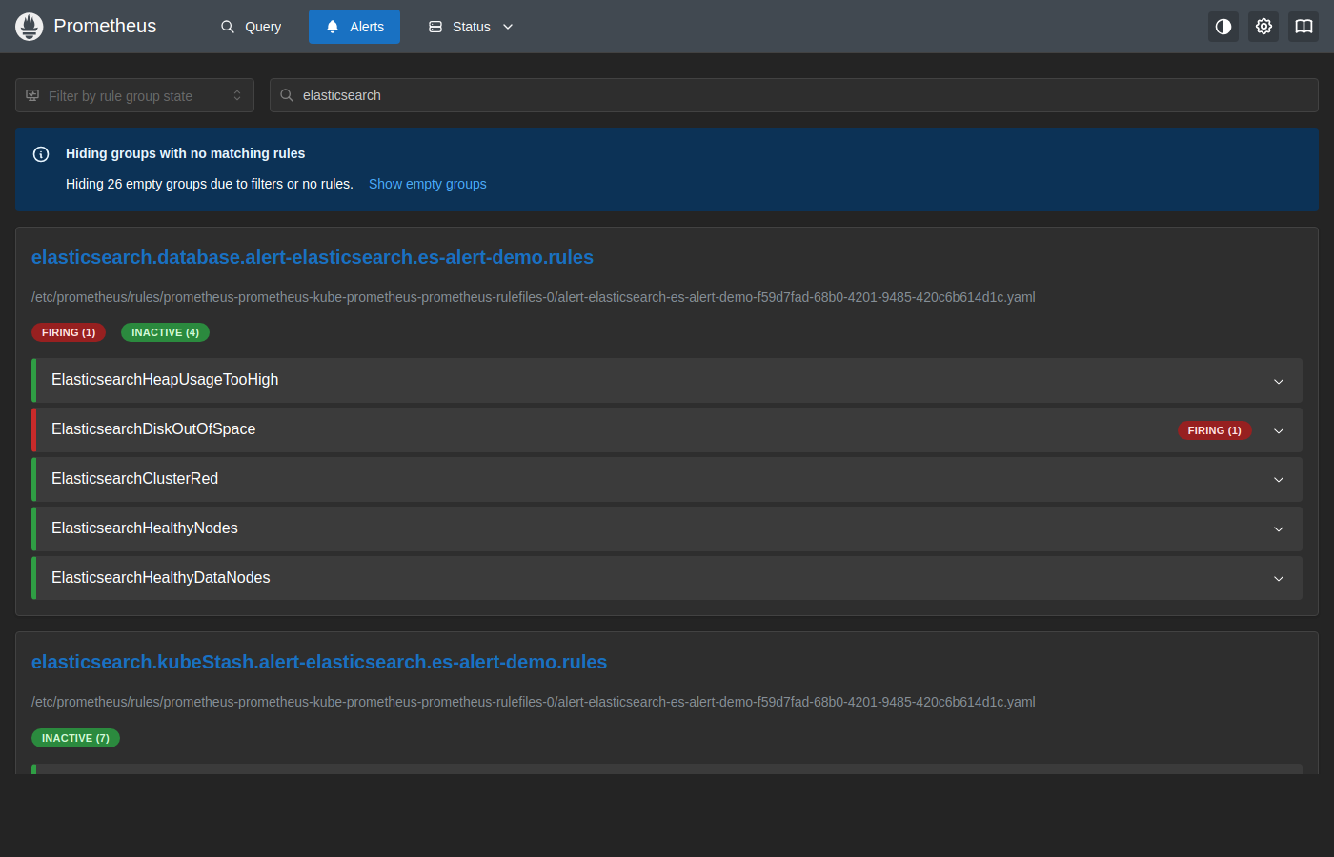Click the rule group state filter icon
This screenshot has height=857, width=1334.
[32, 95]
